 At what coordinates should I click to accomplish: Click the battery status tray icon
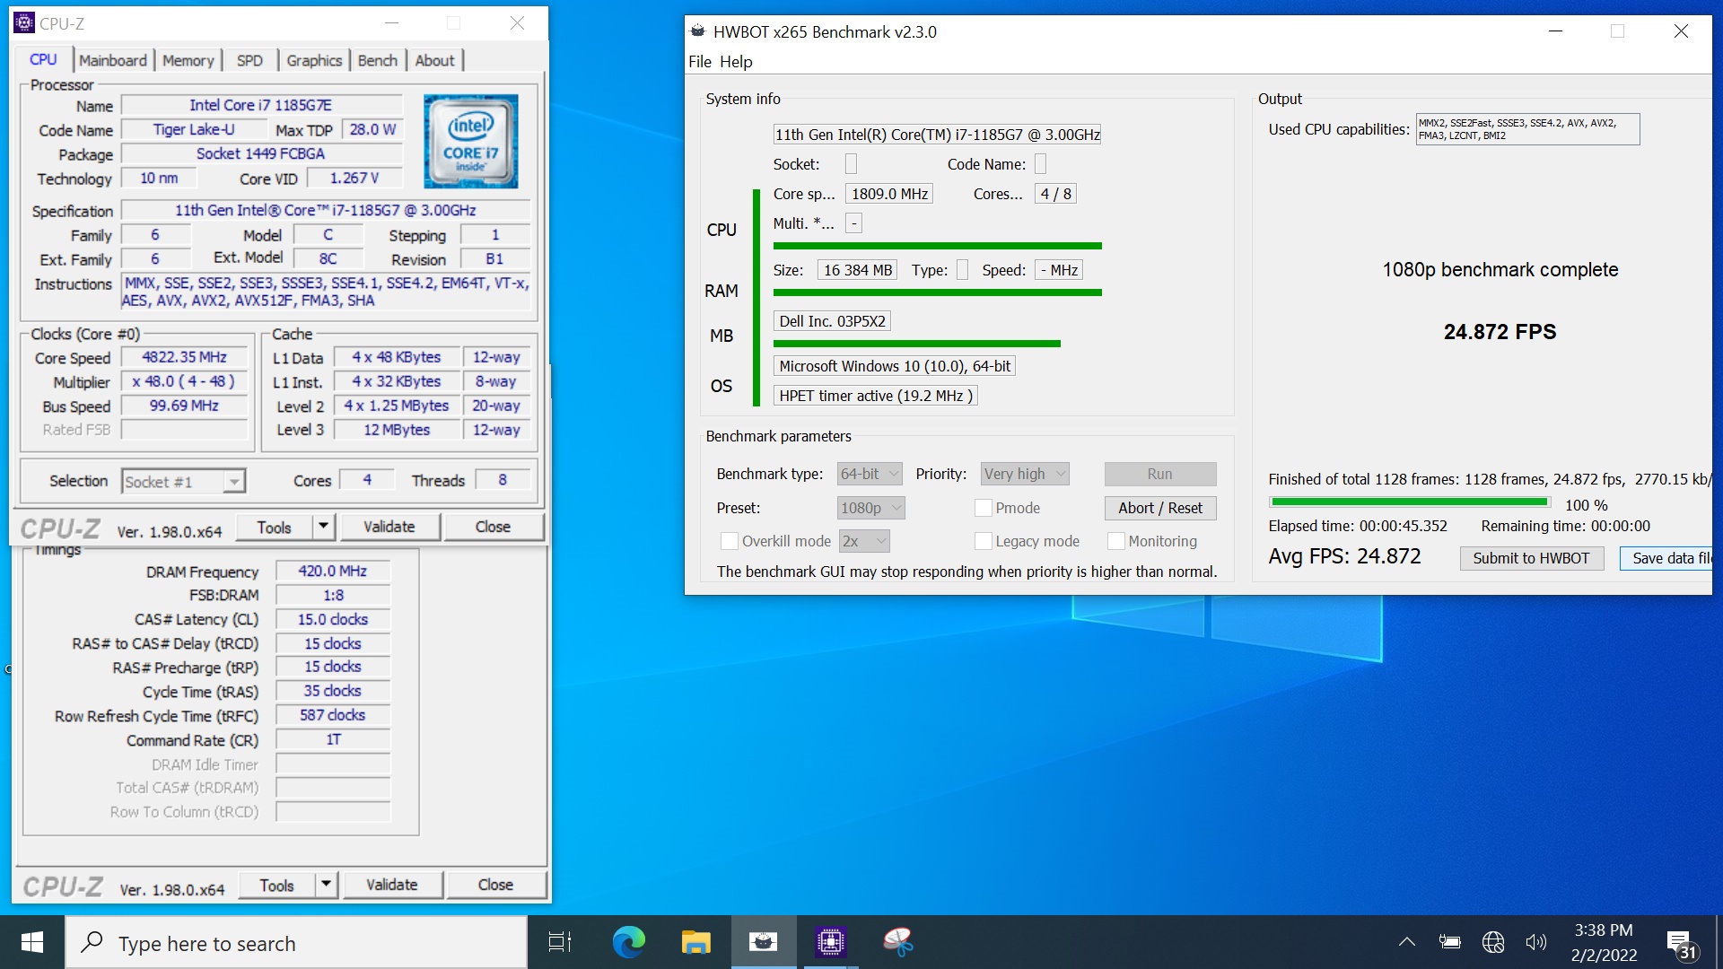[1449, 942]
